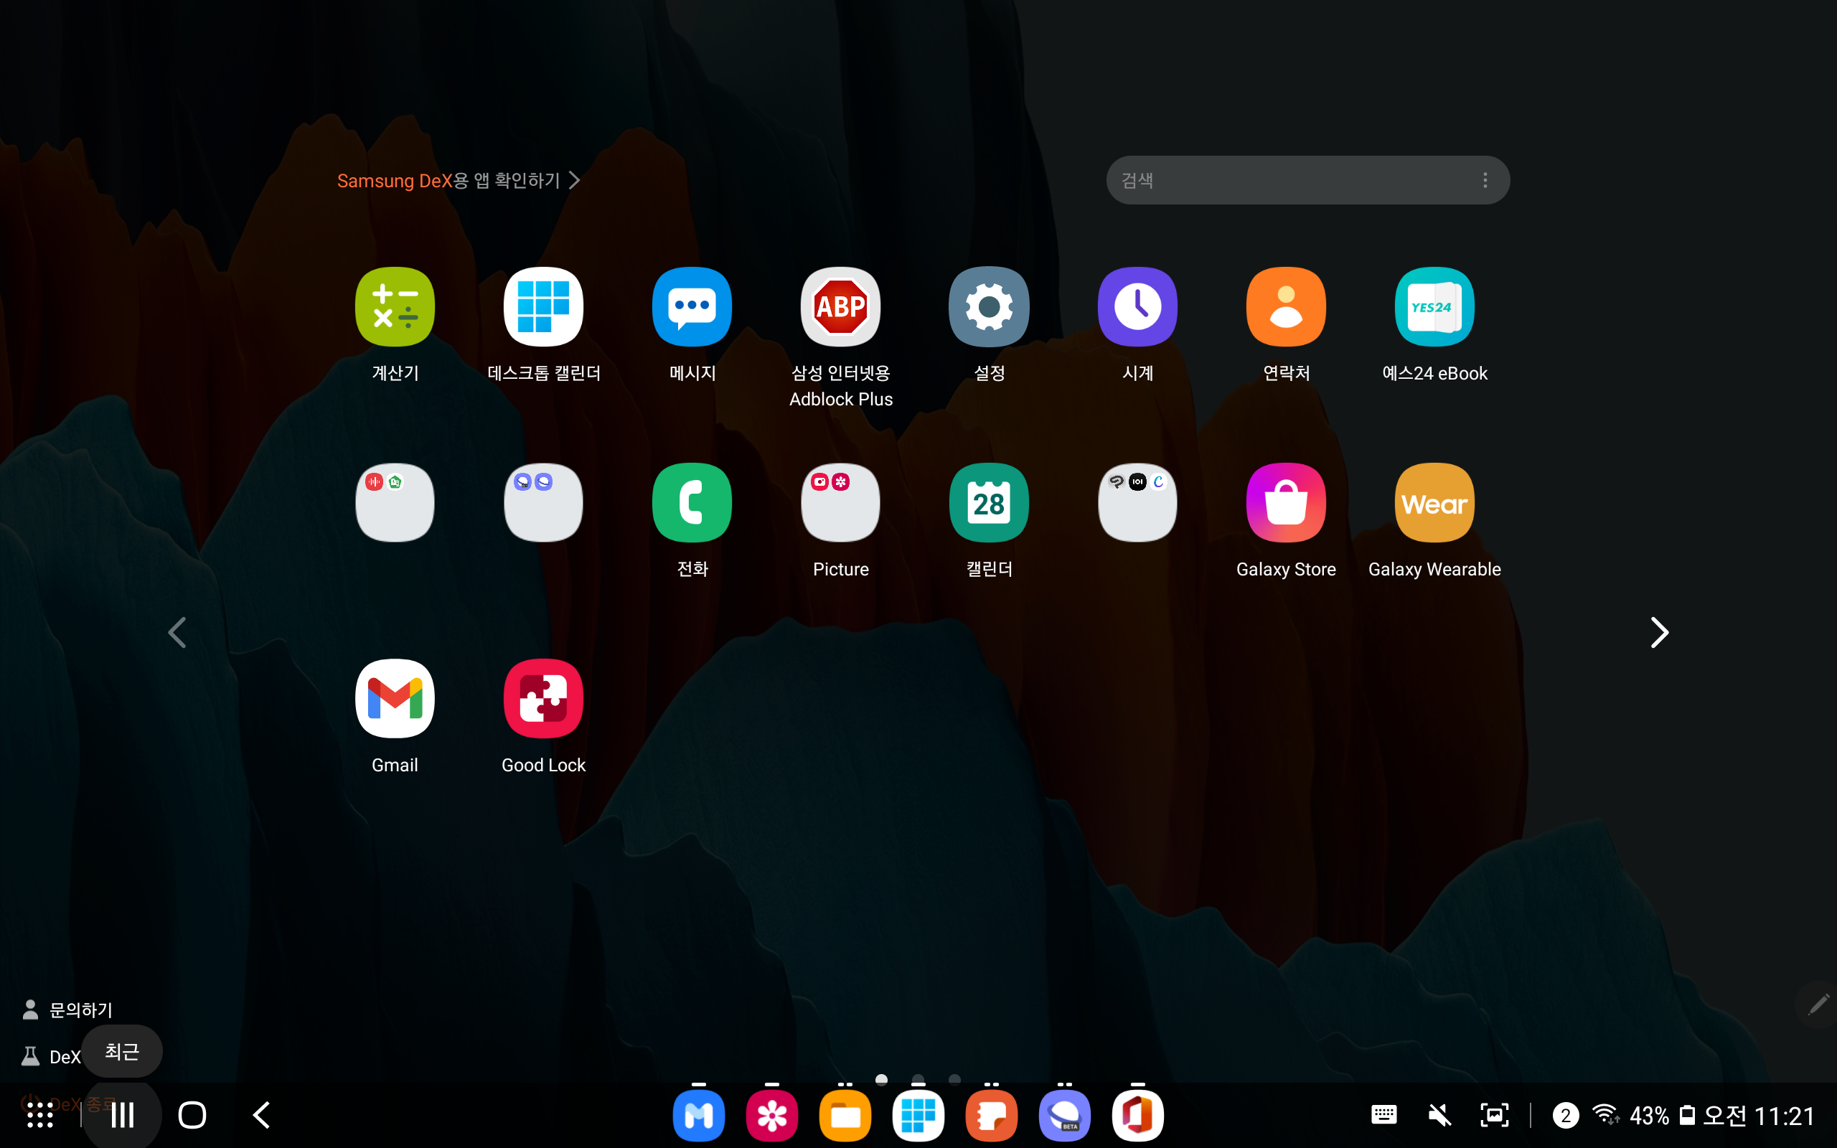Click the screen capture icon in the taskbar

[x=1494, y=1114]
